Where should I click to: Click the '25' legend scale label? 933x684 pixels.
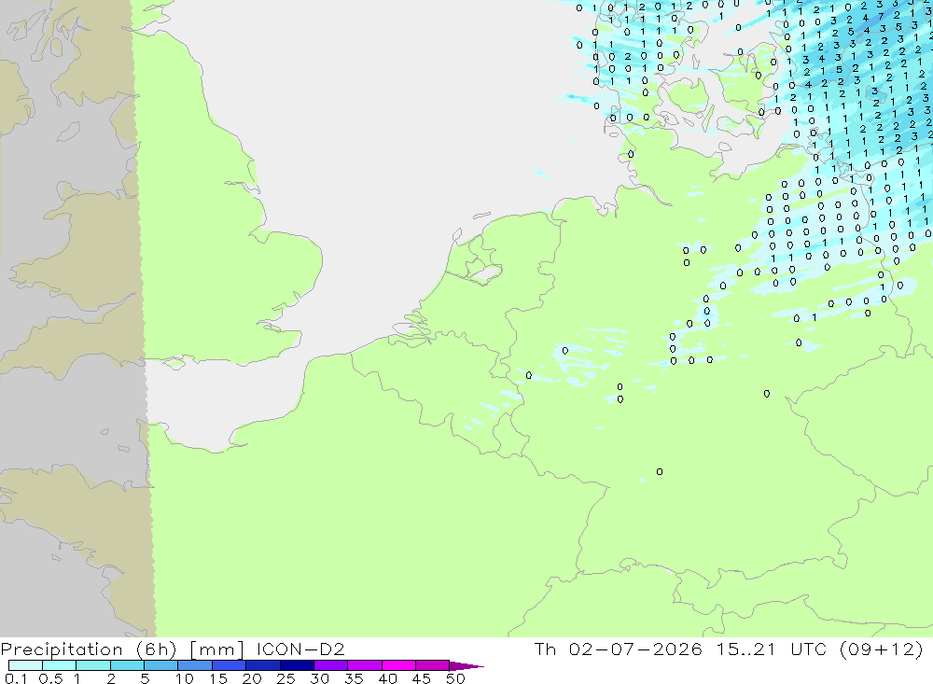pyautogui.click(x=285, y=678)
